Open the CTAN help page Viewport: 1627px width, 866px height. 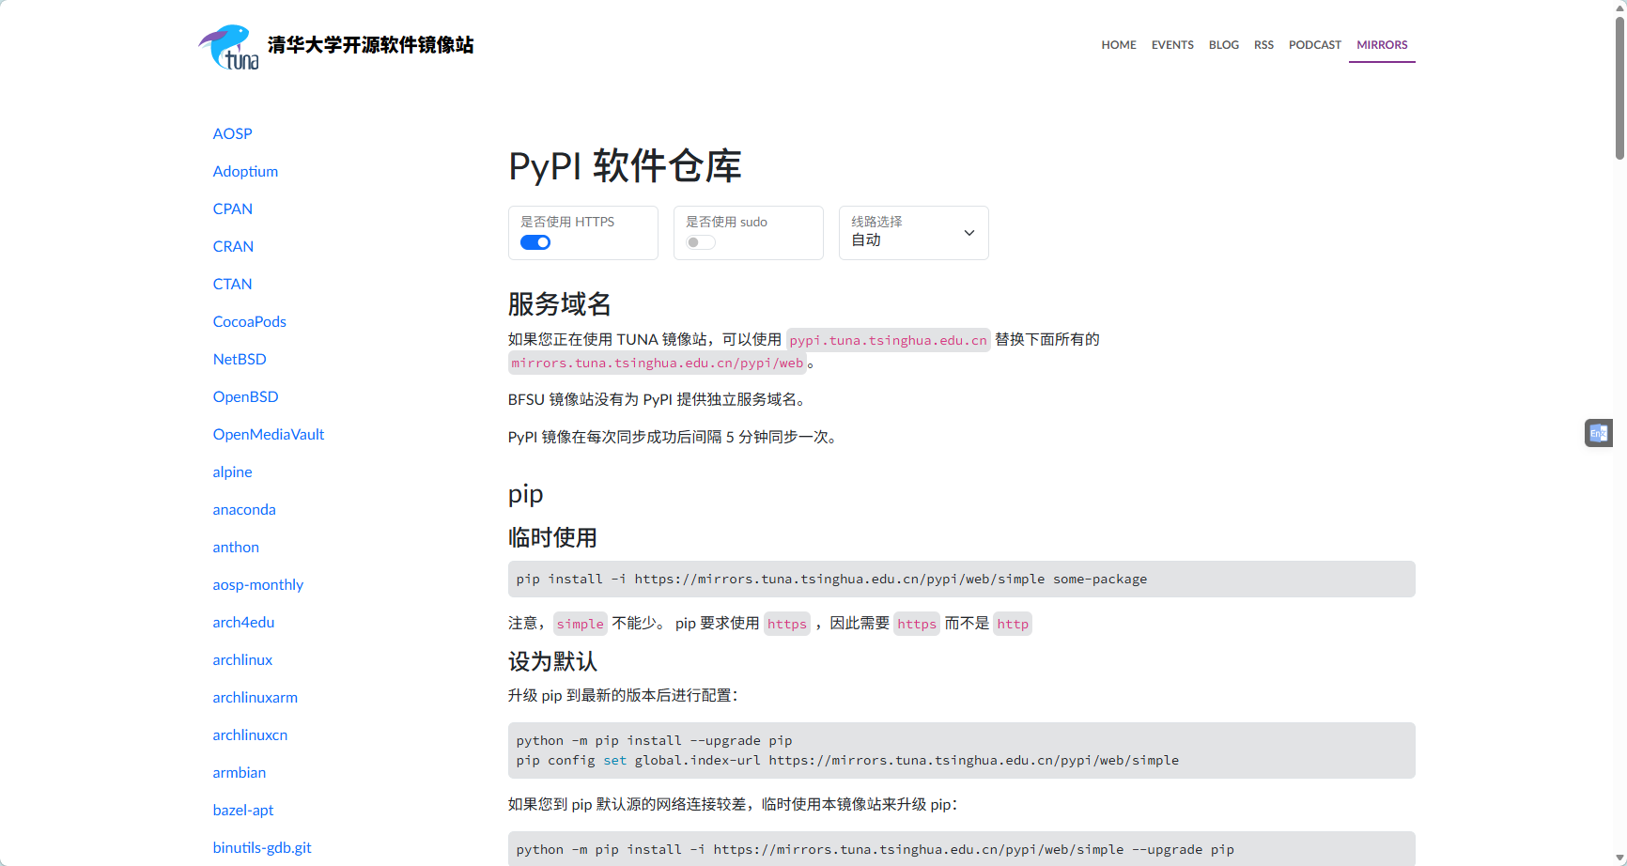pyautogui.click(x=232, y=284)
